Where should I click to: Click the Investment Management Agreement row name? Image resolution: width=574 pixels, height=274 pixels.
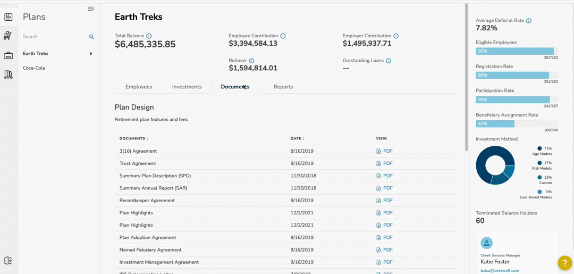pyautogui.click(x=159, y=262)
